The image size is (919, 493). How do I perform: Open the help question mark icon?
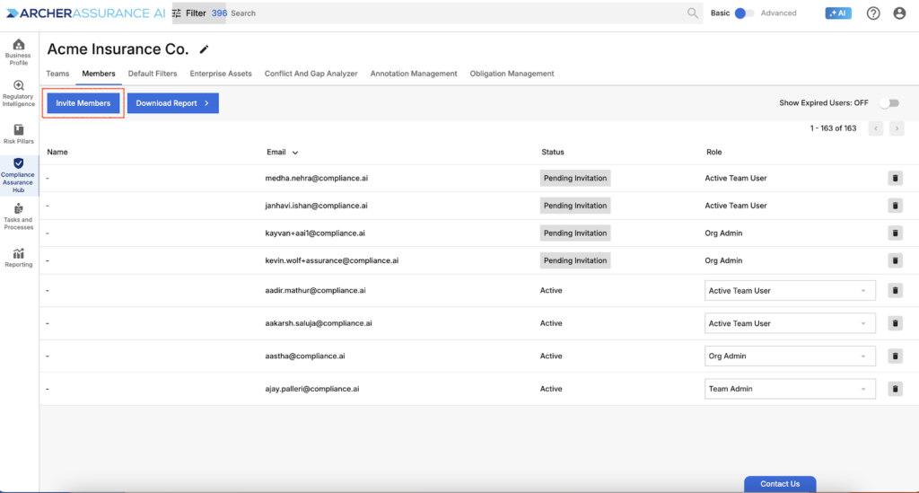(x=873, y=13)
